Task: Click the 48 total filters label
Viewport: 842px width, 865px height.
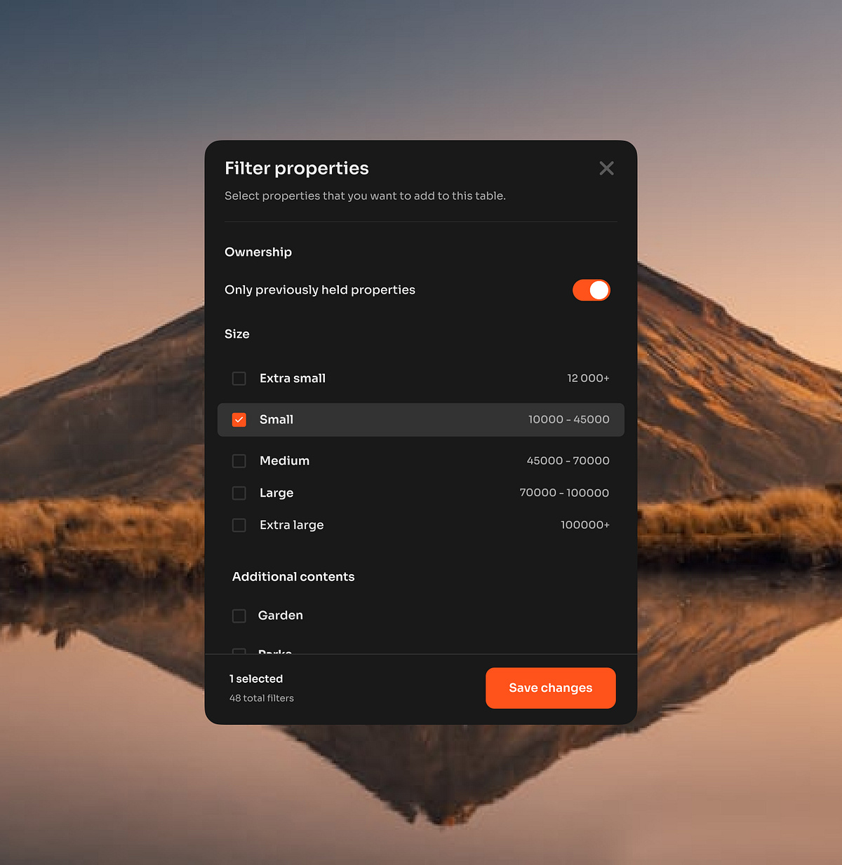Action: point(261,697)
